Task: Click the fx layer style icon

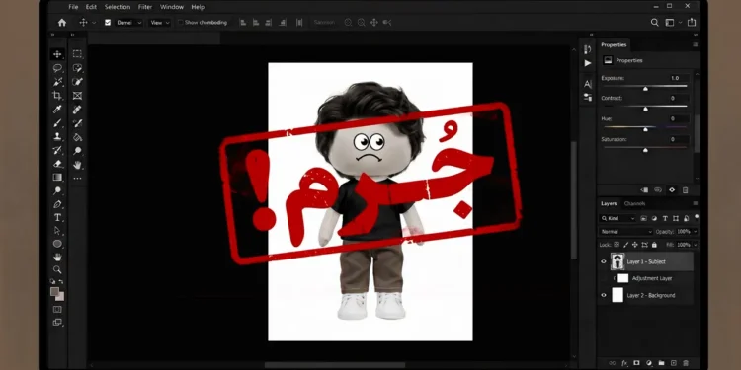Action: [x=624, y=363]
